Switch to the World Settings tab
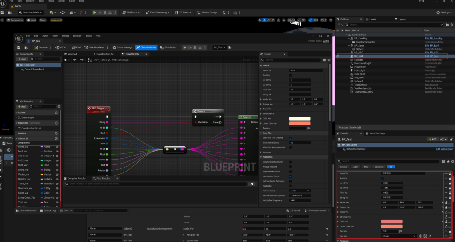Screen dimensions: 455x242 tap(375, 133)
